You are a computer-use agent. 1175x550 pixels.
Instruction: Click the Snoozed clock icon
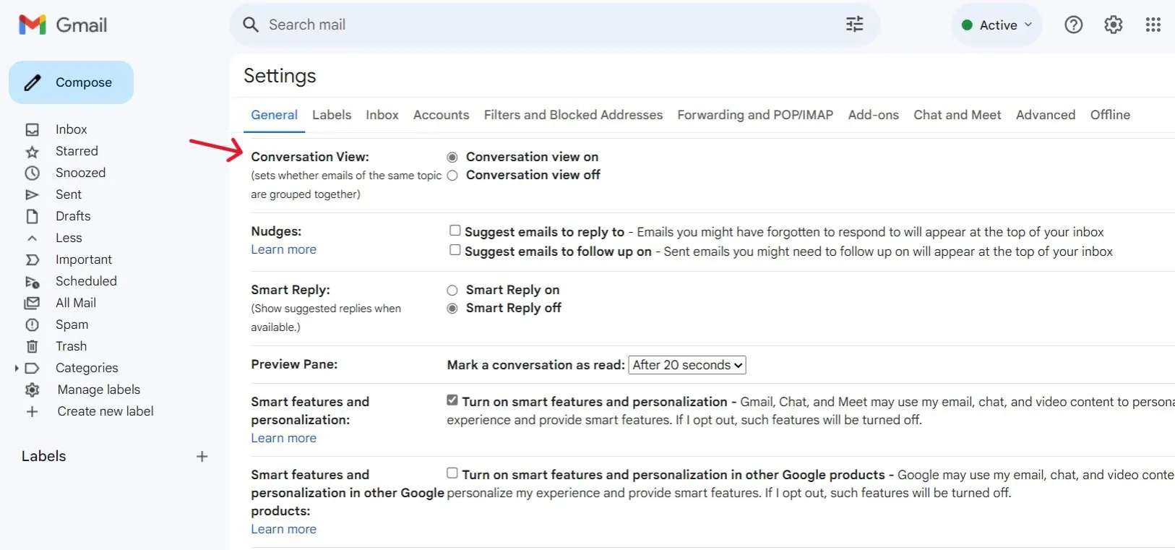tap(32, 173)
